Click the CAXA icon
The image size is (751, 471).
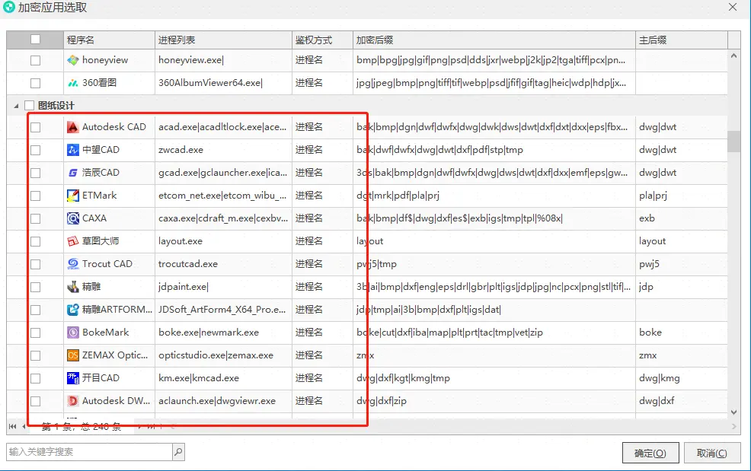coord(73,218)
